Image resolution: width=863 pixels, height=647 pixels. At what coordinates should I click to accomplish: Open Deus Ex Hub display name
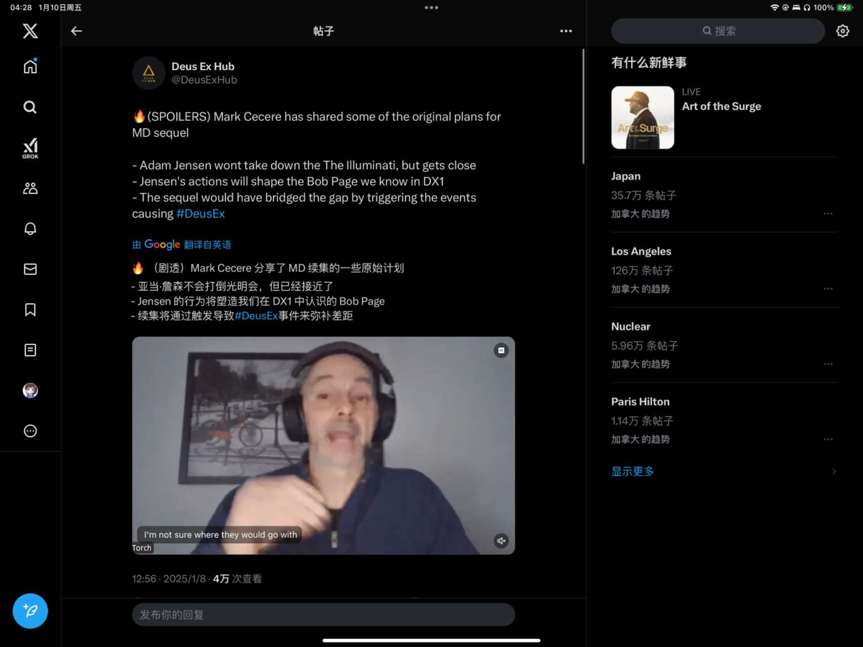coord(203,66)
